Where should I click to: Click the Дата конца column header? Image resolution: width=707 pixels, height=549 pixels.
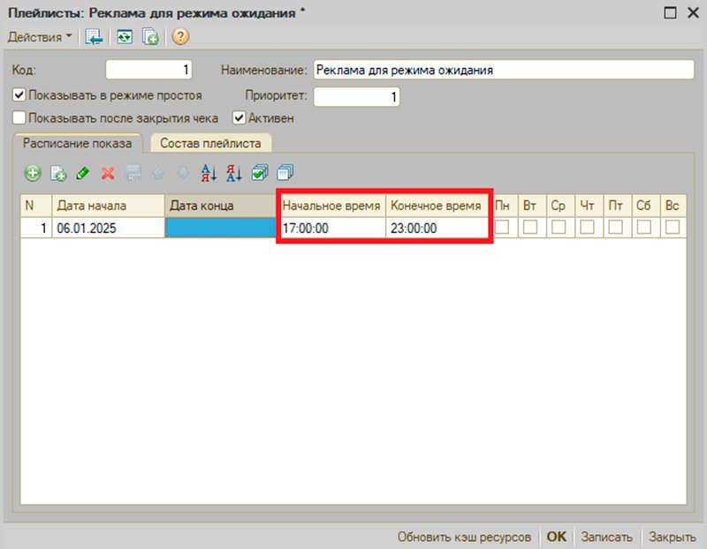pos(220,206)
